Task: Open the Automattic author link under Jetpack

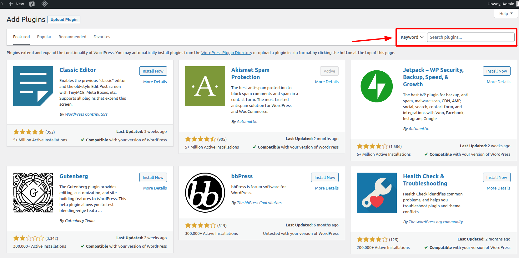Action: point(419,129)
